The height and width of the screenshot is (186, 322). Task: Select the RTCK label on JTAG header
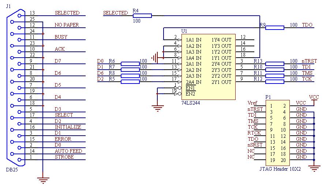[254, 133]
